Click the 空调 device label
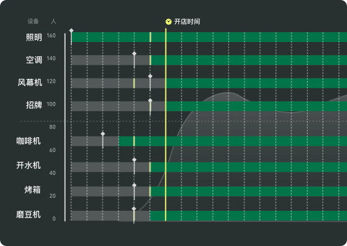347x246 pixels. (x=34, y=60)
